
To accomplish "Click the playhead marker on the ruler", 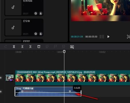I will tap(64, 51).
